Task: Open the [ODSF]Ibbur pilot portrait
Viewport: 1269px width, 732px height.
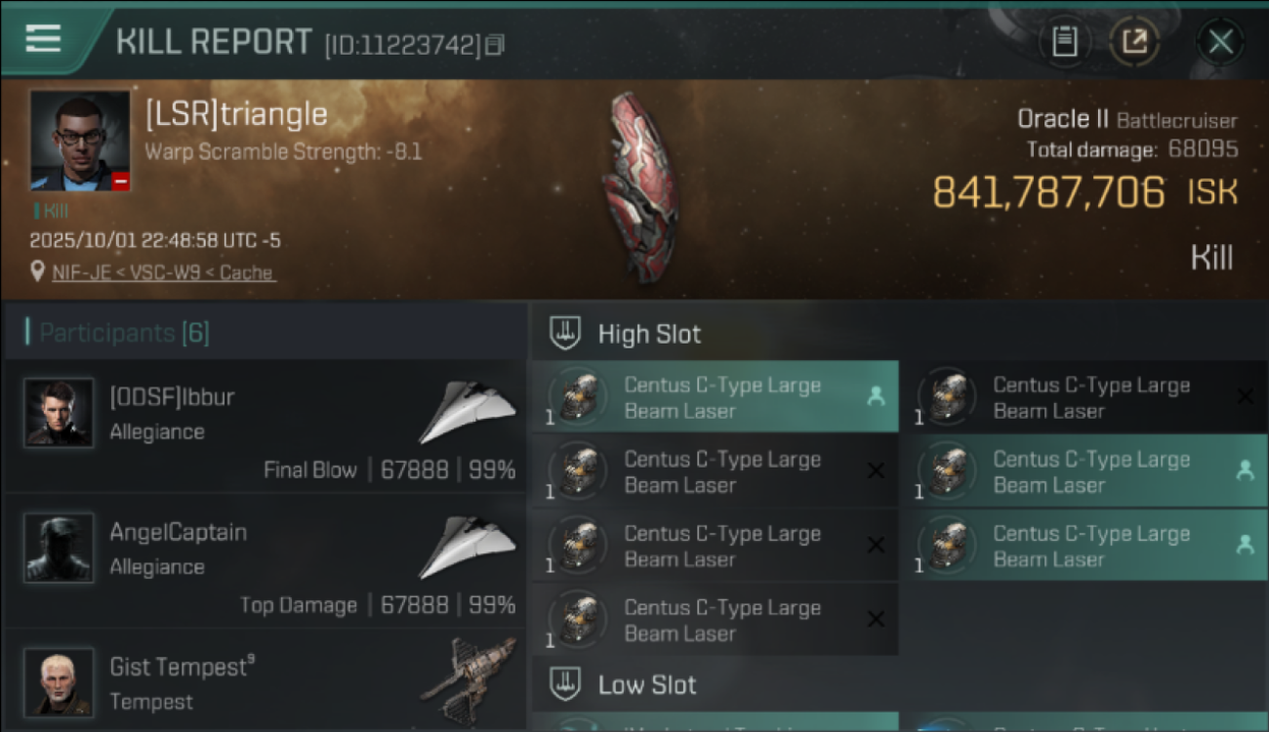Action: (59, 413)
